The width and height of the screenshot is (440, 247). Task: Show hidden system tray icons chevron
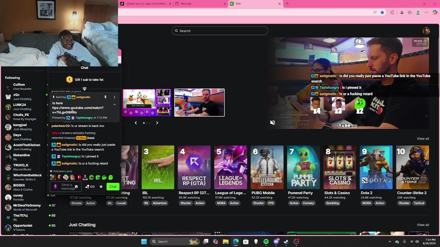coord(389,242)
